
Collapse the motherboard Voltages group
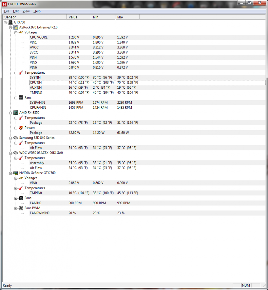pos(16,33)
